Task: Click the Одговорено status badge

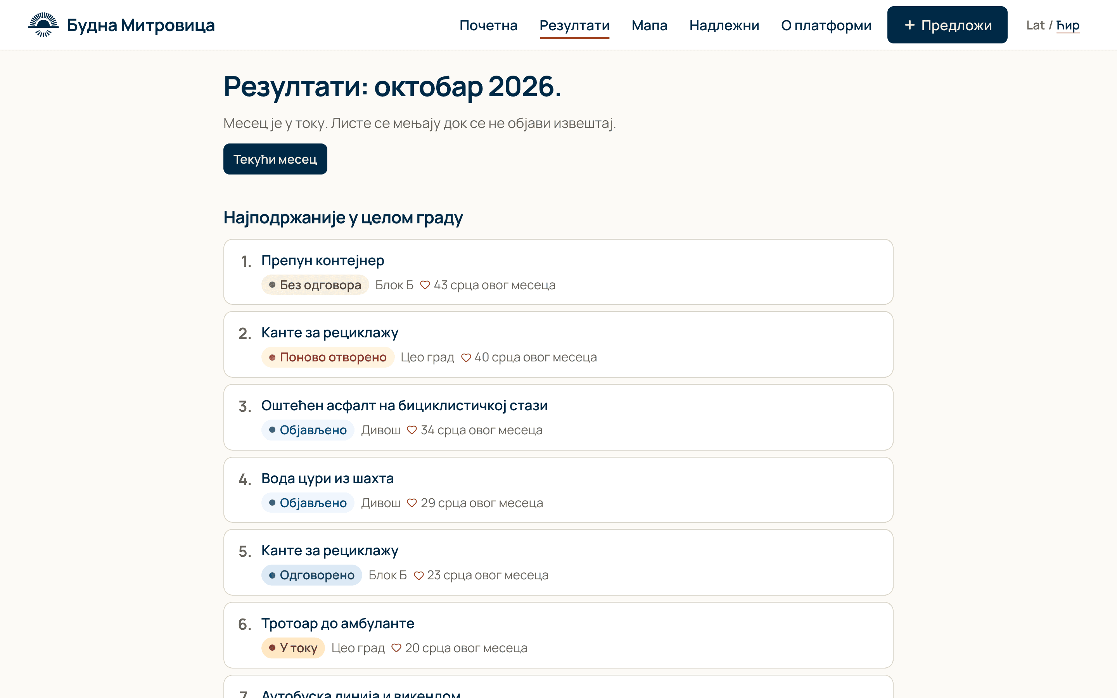Action: click(x=311, y=575)
